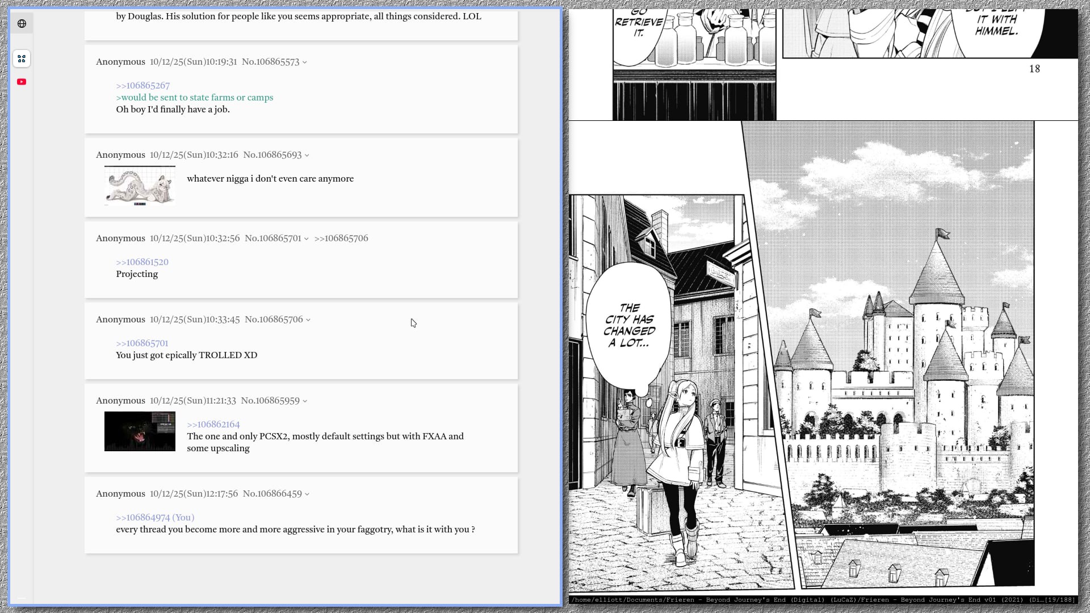Follow the >>106865701 quote link
This screenshot has height=613, width=1090.
click(x=142, y=343)
